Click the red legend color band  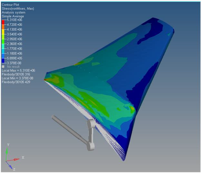(x=3, y=22)
